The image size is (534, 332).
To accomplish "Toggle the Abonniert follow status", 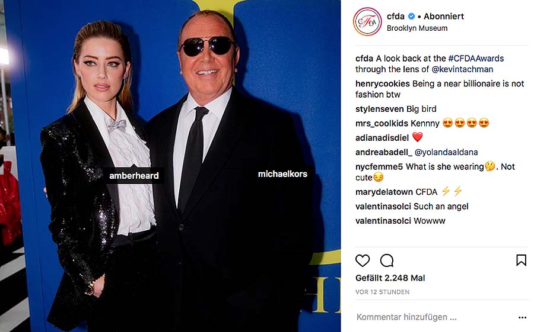I will click(444, 17).
